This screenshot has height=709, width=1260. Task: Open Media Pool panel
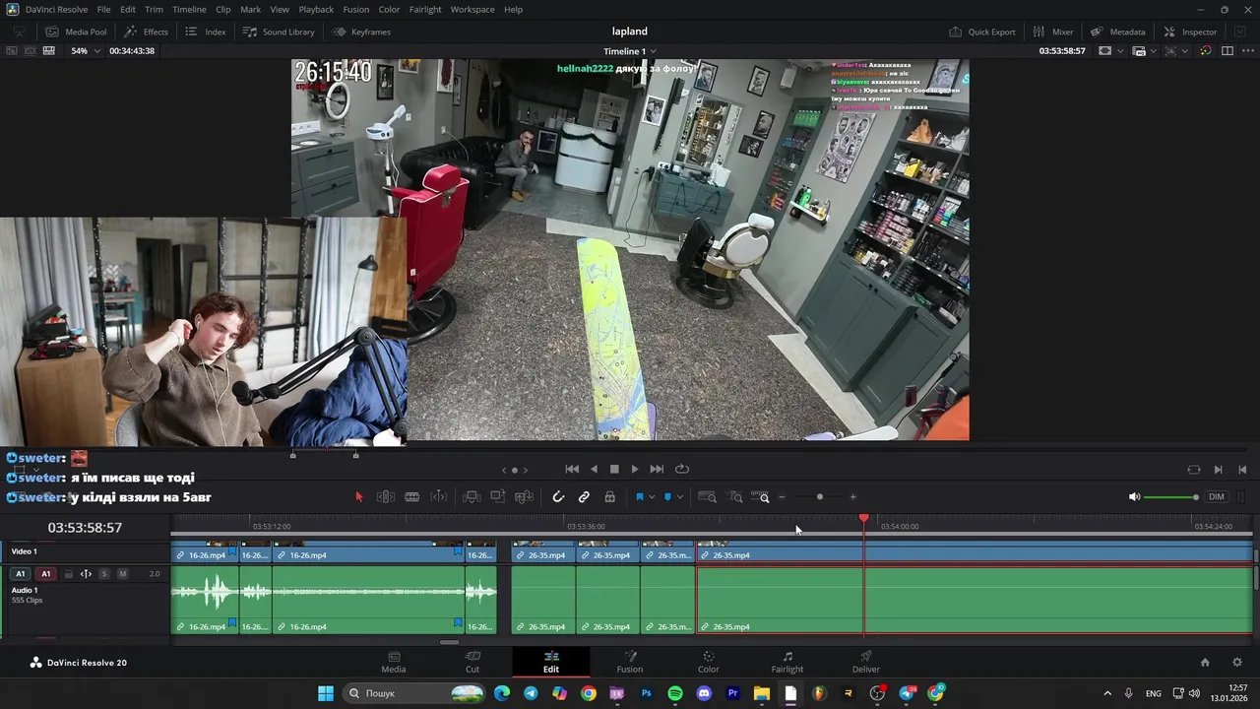pyautogui.click(x=76, y=32)
